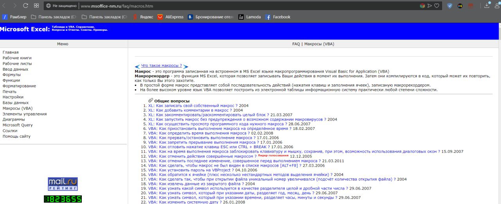This screenshot has height=204, width=501.
Task: Click the colored cube icon in address bar
Action: [422, 5]
